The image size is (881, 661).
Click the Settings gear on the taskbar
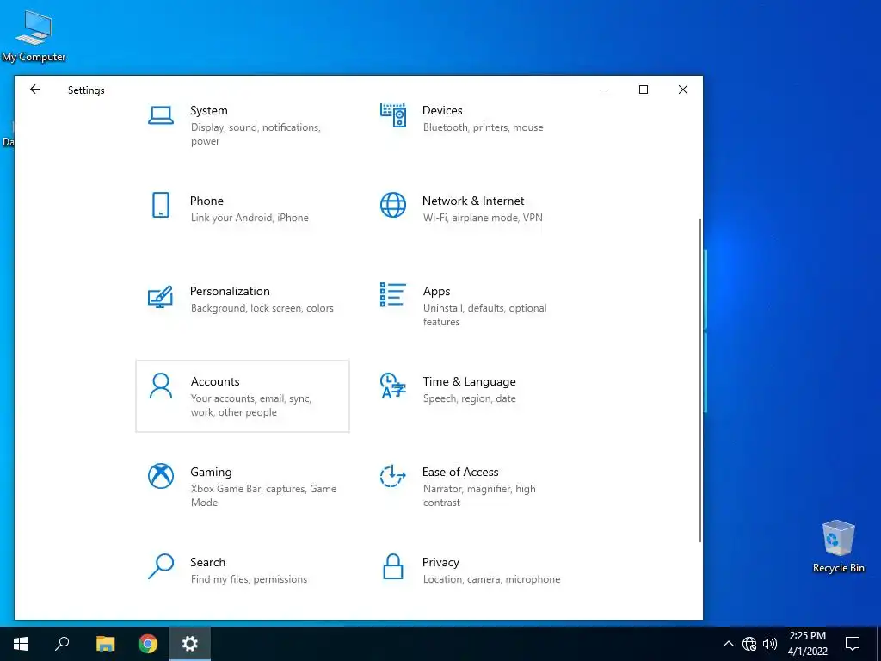(190, 644)
